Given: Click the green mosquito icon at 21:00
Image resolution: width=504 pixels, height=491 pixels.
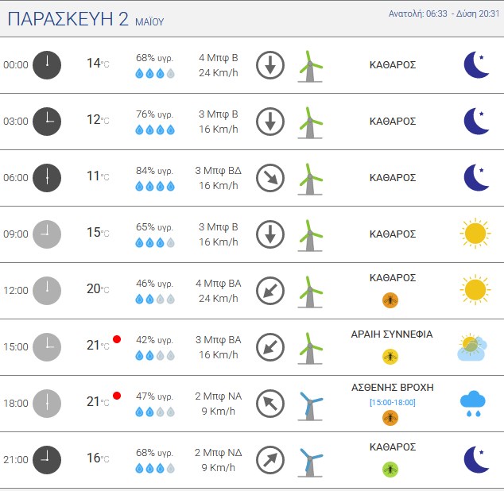Looking at the screenshot, I should pos(390,470).
